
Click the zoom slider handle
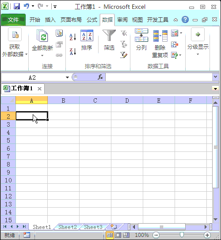point(182,235)
